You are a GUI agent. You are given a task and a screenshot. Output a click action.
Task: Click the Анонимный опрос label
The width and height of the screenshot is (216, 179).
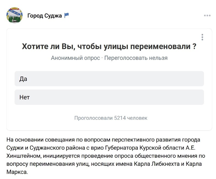(x=75, y=58)
